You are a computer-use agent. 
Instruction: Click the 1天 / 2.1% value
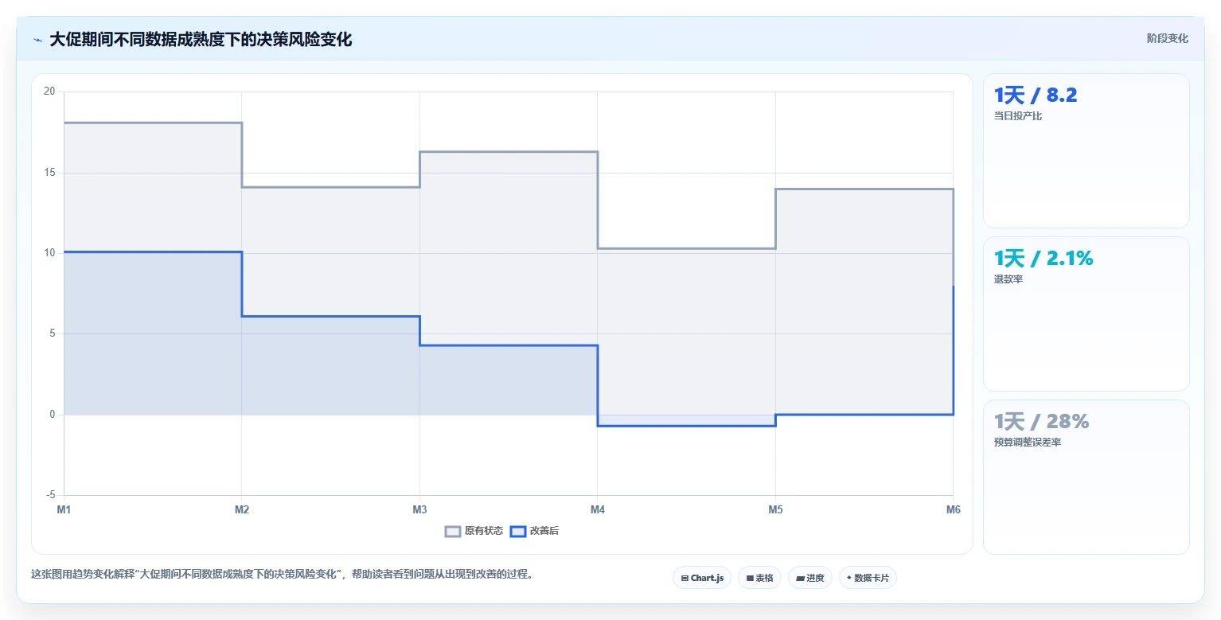(1044, 258)
